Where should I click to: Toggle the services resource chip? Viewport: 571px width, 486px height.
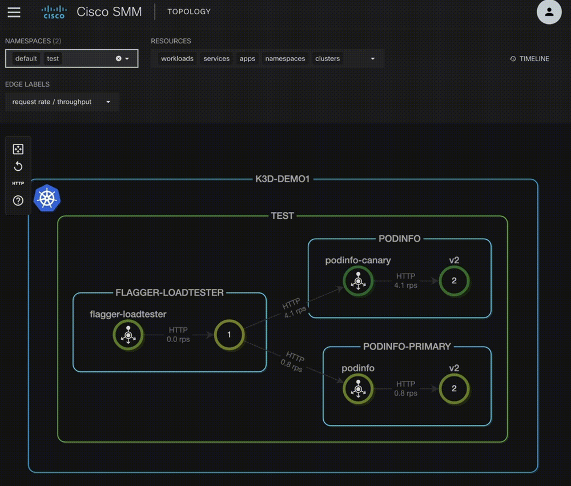tap(216, 58)
